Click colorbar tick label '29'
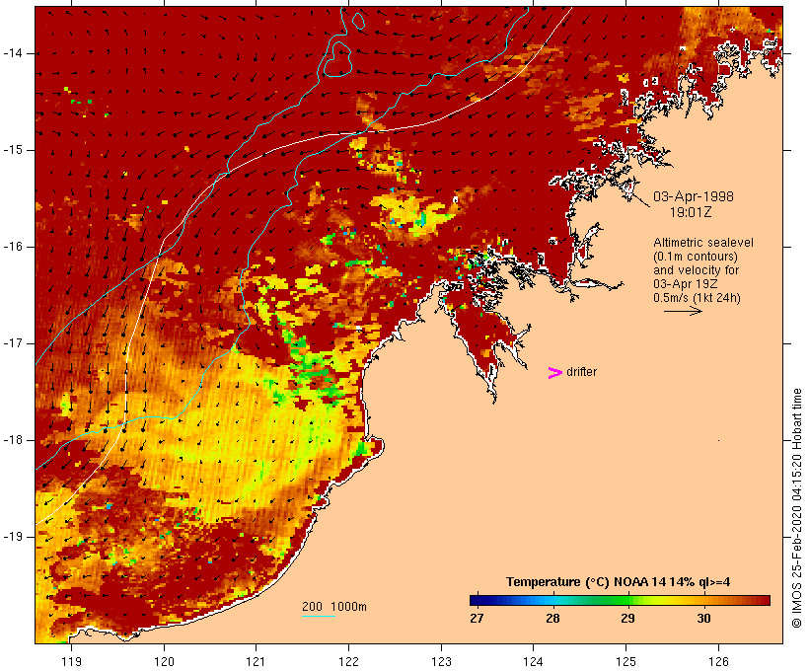The height and width of the screenshot is (671, 809). 627,619
